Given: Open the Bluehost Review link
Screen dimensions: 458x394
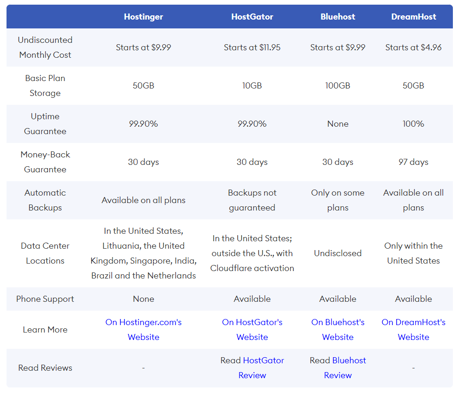Looking at the screenshot, I should pyautogui.click(x=349, y=361).
